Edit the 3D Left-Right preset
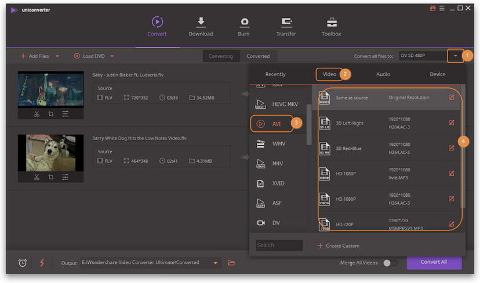 tap(451, 123)
